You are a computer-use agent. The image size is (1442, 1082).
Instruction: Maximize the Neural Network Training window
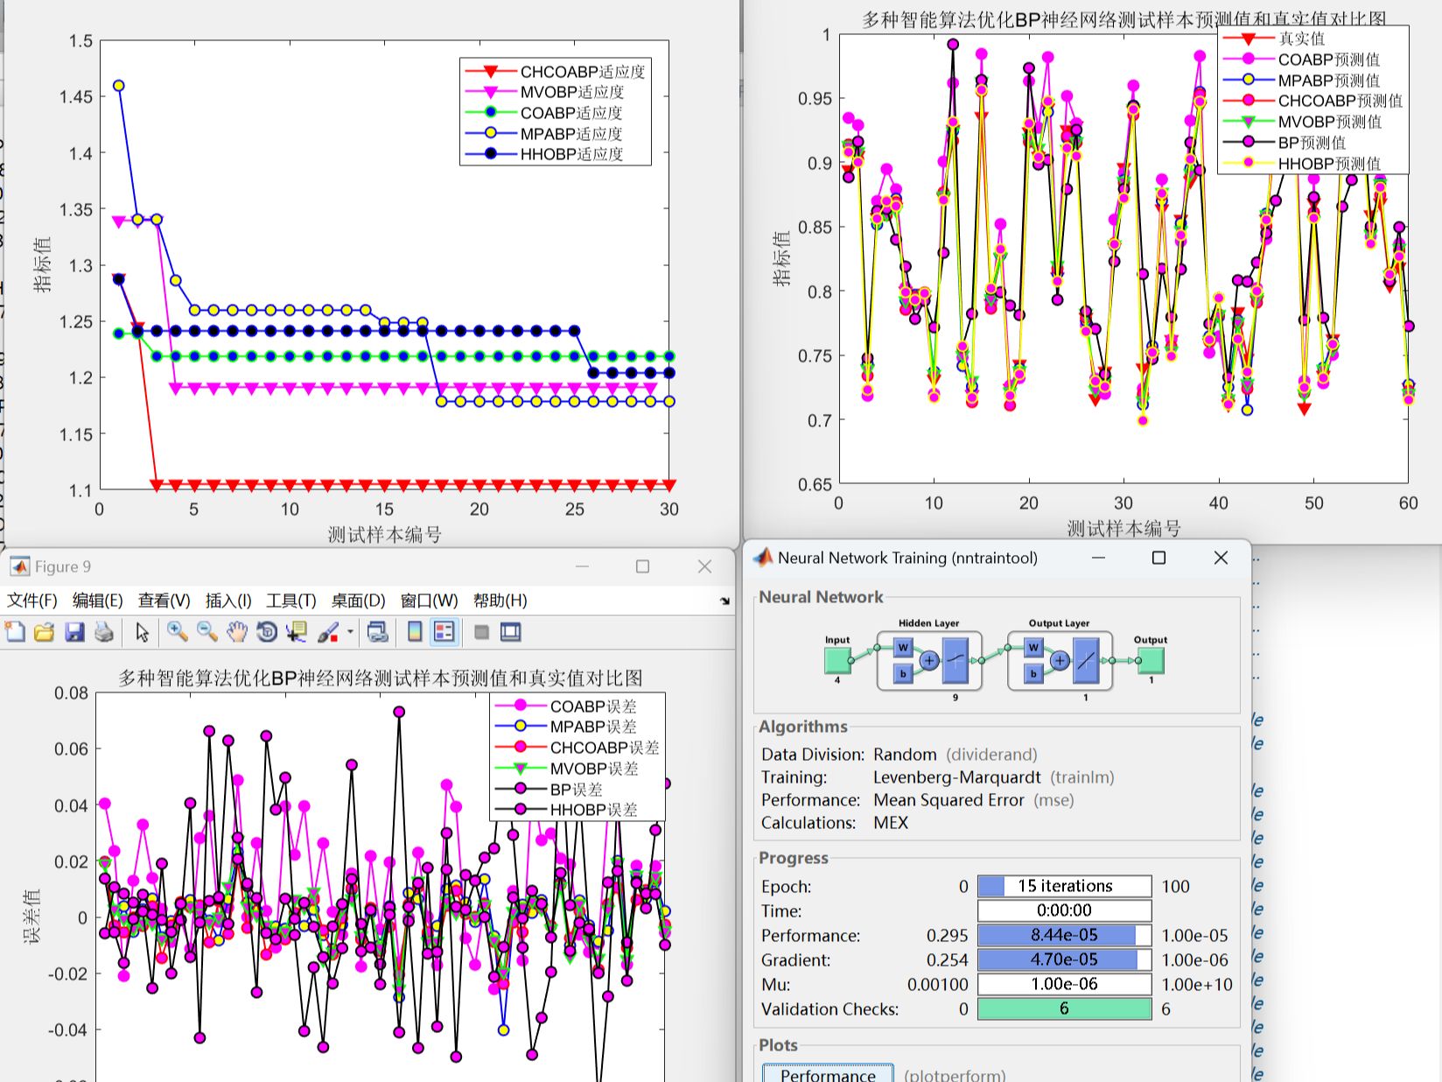point(1158,558)
